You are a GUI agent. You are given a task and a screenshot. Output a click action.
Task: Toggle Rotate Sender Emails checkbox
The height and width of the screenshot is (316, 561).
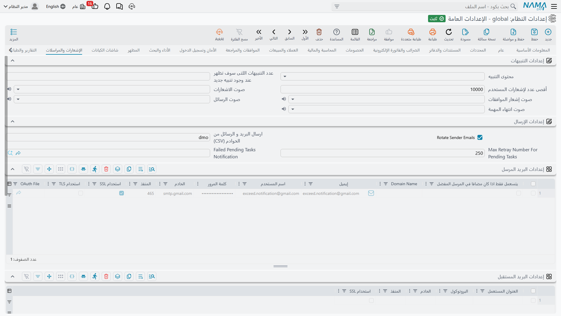(480, 138)
